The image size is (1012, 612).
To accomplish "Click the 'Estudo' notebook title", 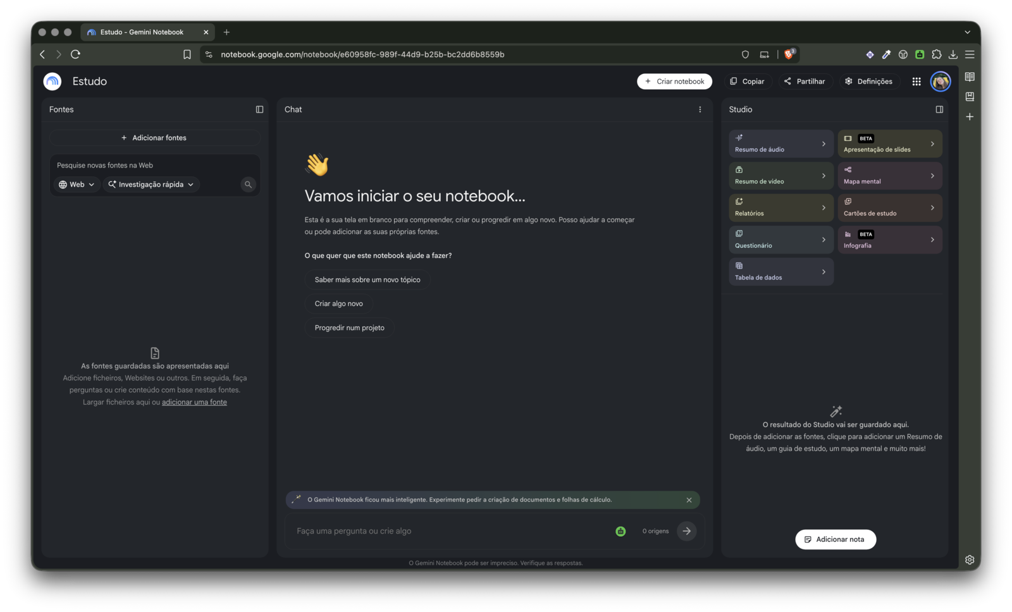I will 90,82.
